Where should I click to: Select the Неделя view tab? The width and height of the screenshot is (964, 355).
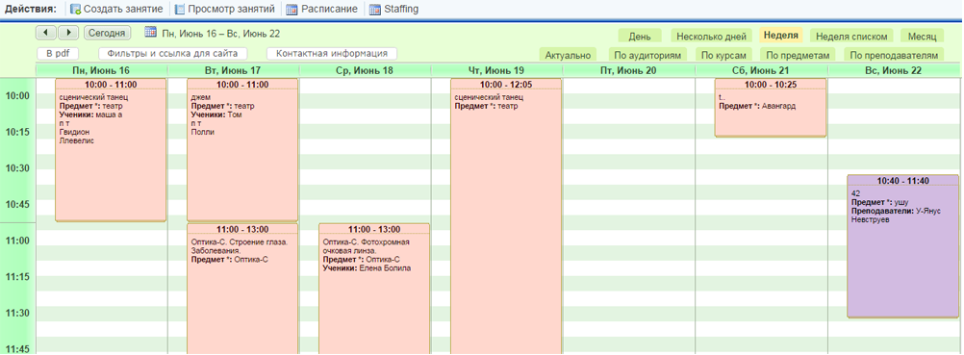(x=781, y=35)
